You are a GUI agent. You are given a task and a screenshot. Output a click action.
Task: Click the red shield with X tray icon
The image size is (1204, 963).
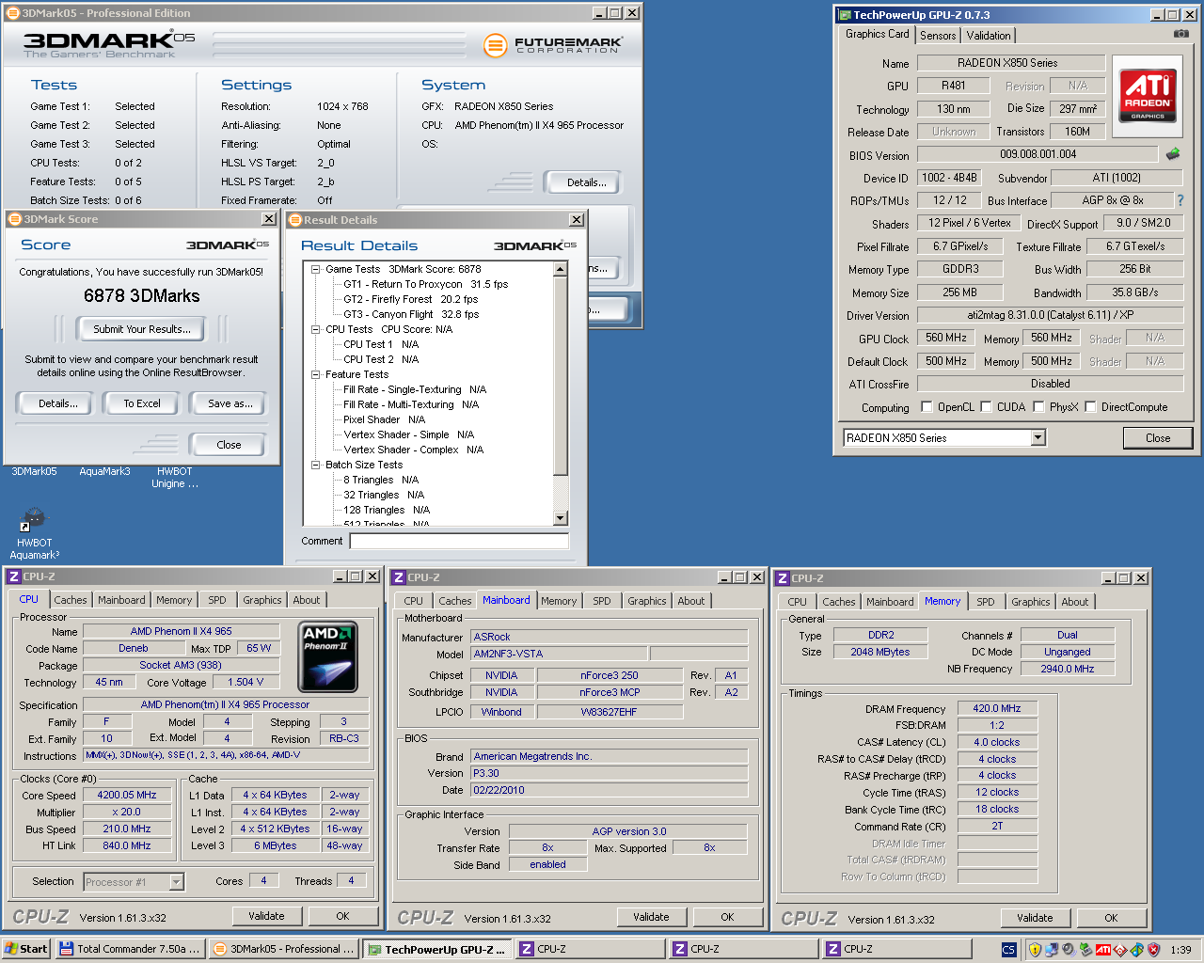(1153, 950)
